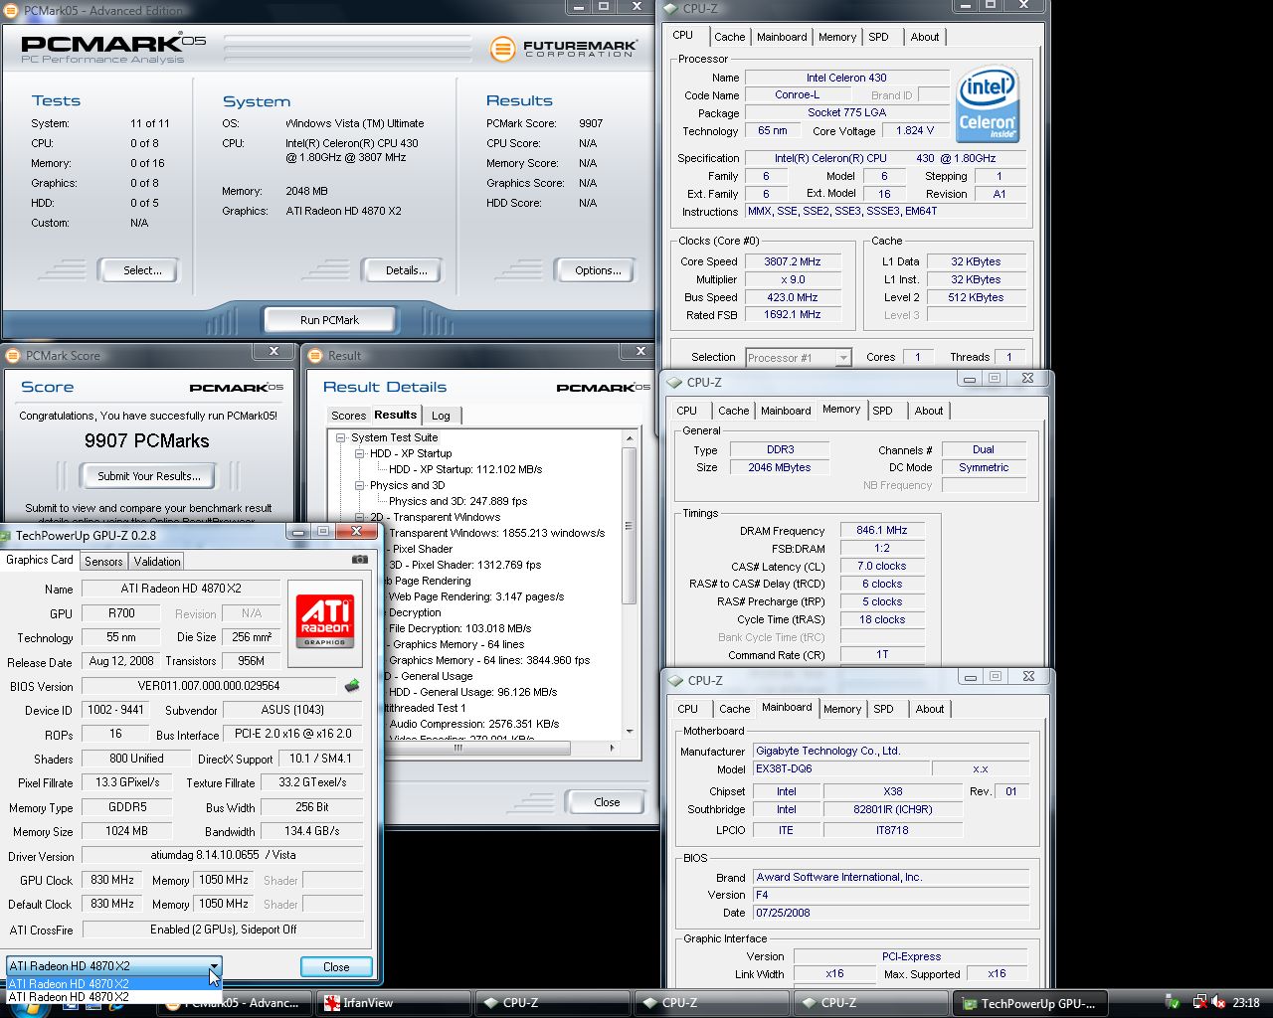Click the taskbar clock showing 23:18
Viewport: 1273px width, 1018px height.
pyautogui.click(x=1245, y=1002)
